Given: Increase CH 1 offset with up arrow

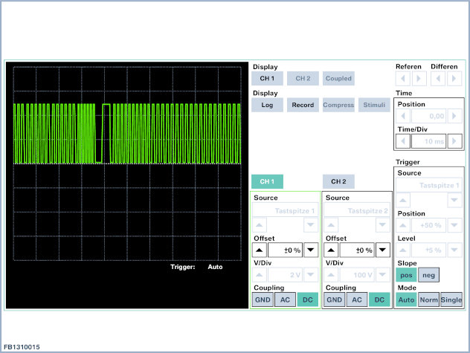Looking at the screenshot, I should pyautogui.click(x=260, y=250).
